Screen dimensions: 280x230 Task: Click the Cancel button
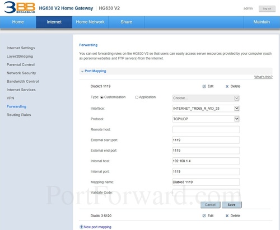(210, 205)
